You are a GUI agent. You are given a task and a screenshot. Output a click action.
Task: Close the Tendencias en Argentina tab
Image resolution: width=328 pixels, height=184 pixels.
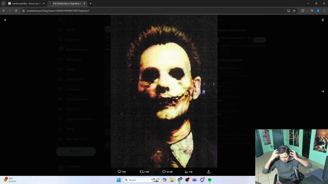(84, 4)
